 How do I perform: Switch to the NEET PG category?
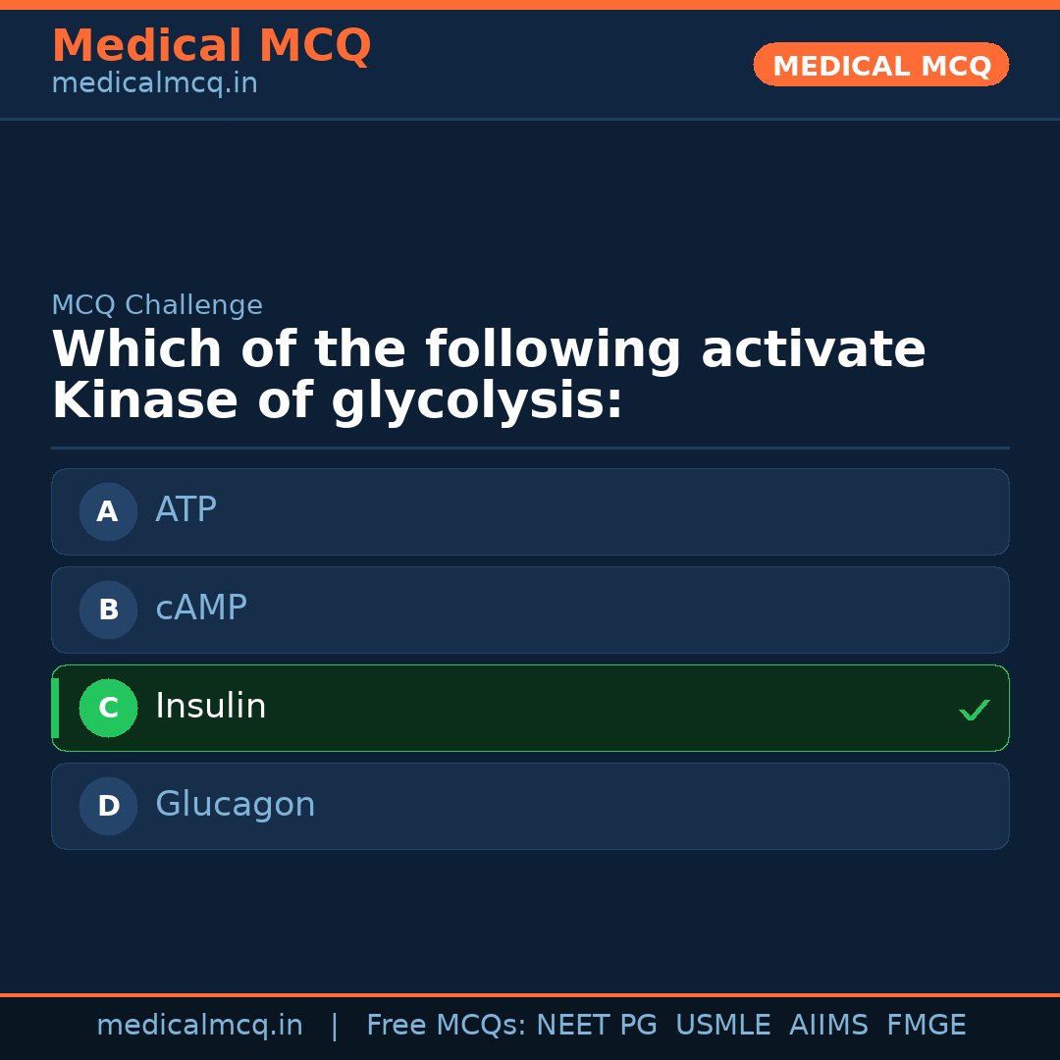tap(596, 1025)
